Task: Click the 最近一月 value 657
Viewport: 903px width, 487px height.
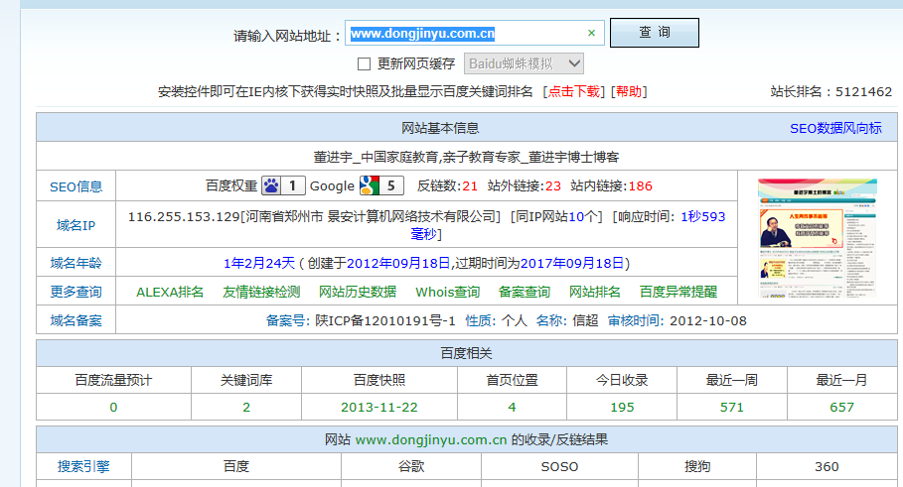Action: click(x=841, y=408)
